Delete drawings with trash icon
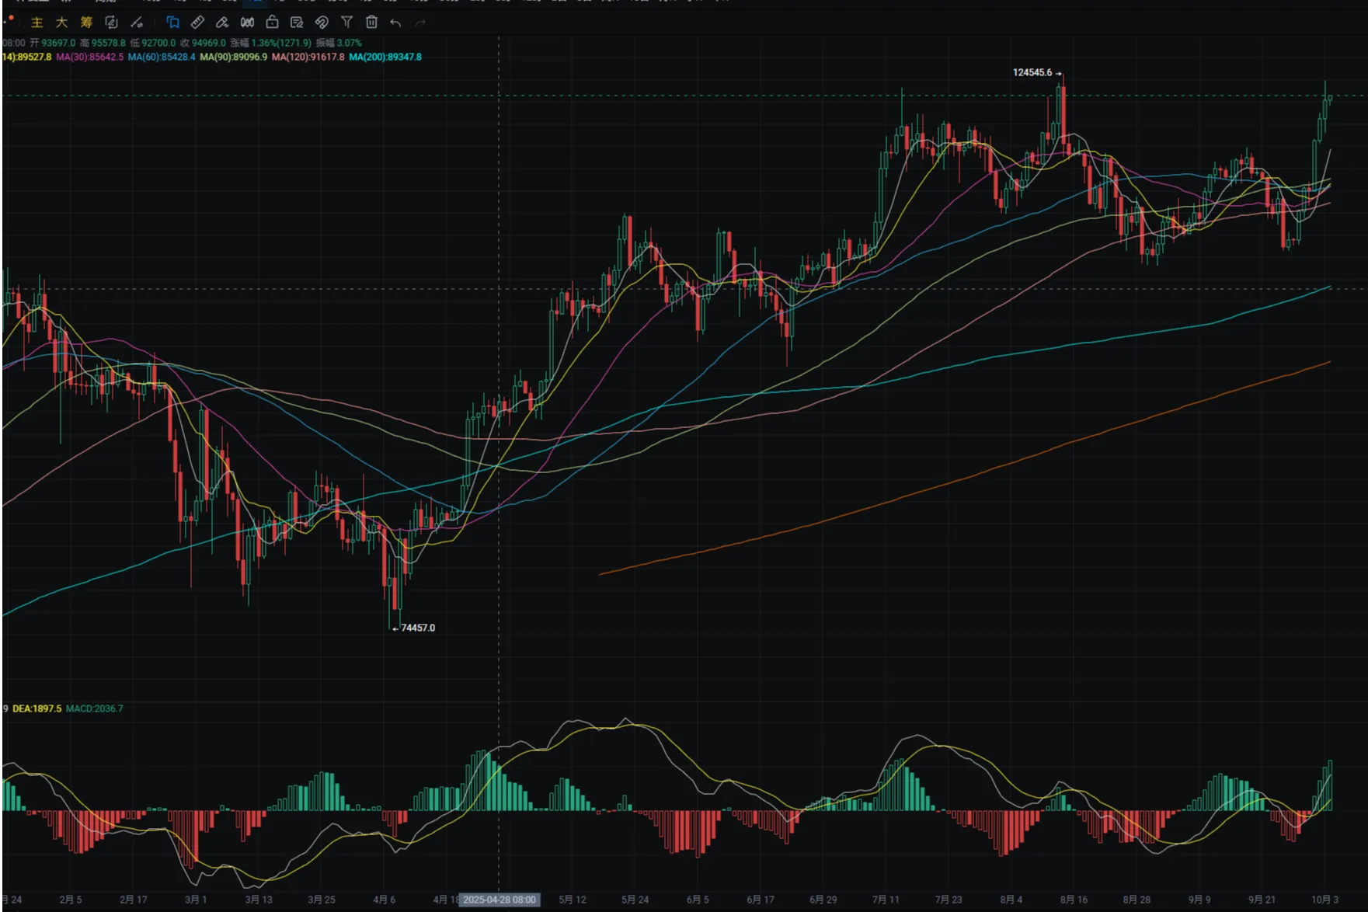The height and width of the screenshot is (912, 1368). (x=371, y=23)
